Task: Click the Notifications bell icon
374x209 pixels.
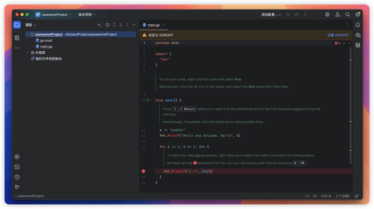Action: coord(358,25)
